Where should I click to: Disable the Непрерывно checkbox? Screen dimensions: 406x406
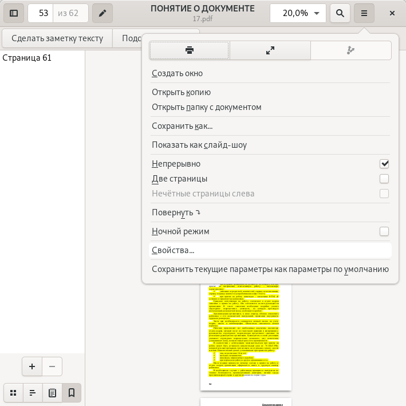point(384,164)
